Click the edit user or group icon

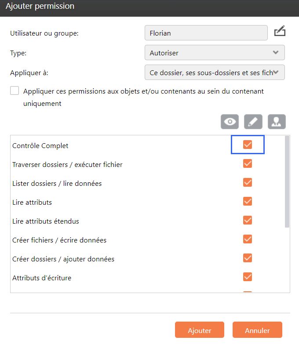[x=280, y=32]
